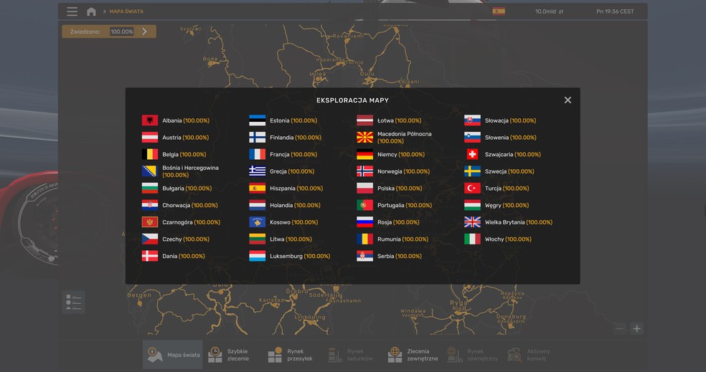This screenshot has width=706, height=372.
Task: Select Holandia (100.00%) entry text
Action: (x=296, y=206)
